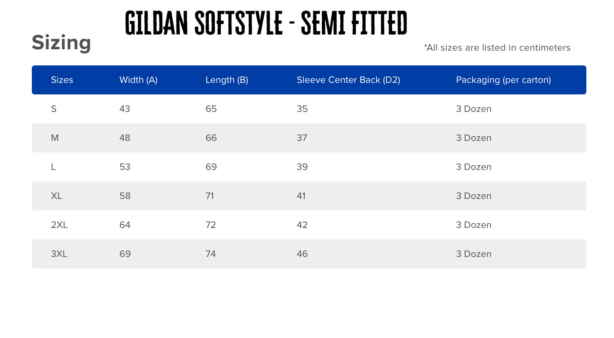Image resolution: width=614 pixels, height=338 pixels.
Task: Click the Gildan Softstyle Semi Fitted title
Action: [266, 23]
